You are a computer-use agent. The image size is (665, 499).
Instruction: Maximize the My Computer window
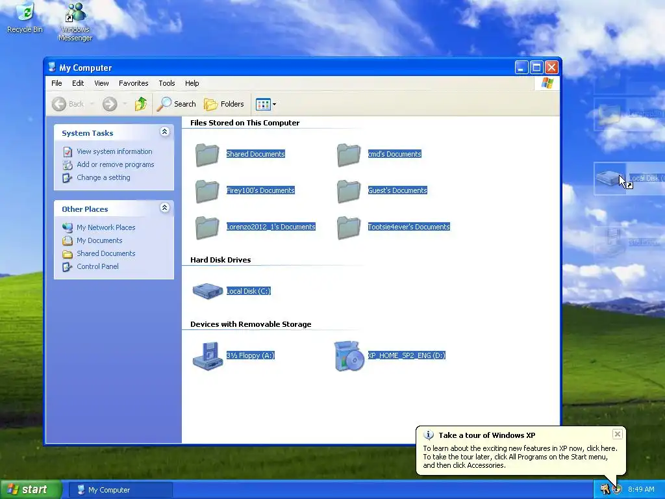[536, 68]
